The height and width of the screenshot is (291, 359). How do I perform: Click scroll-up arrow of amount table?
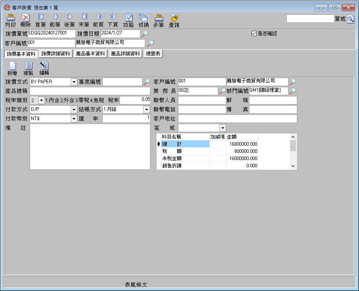point(293,137)
